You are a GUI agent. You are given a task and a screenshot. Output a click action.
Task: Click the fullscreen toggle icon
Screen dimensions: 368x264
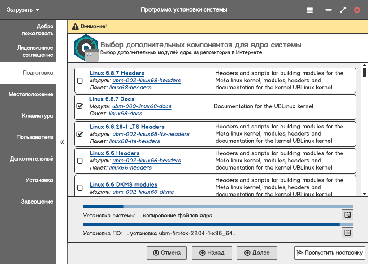[x=342, y=9]
